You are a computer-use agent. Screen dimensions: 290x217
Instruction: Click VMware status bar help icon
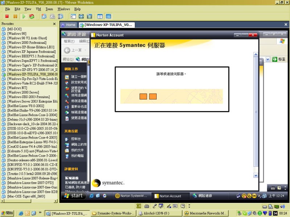coord(183,206)
